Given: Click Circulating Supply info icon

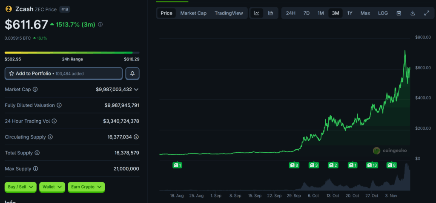Looking at the screenshot, I should pyautogui.click(x=50, y=137).
